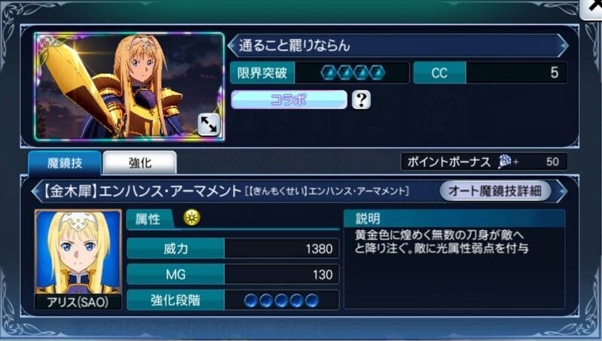This screenshot has height=341, width=602.
Task: Click the right arrow of the card title bar
Action: pos(563,45)
